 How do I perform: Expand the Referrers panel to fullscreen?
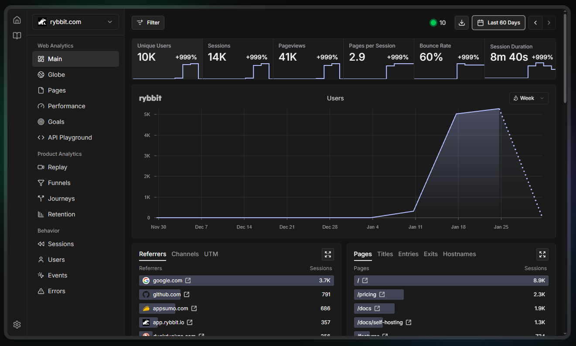327,254
